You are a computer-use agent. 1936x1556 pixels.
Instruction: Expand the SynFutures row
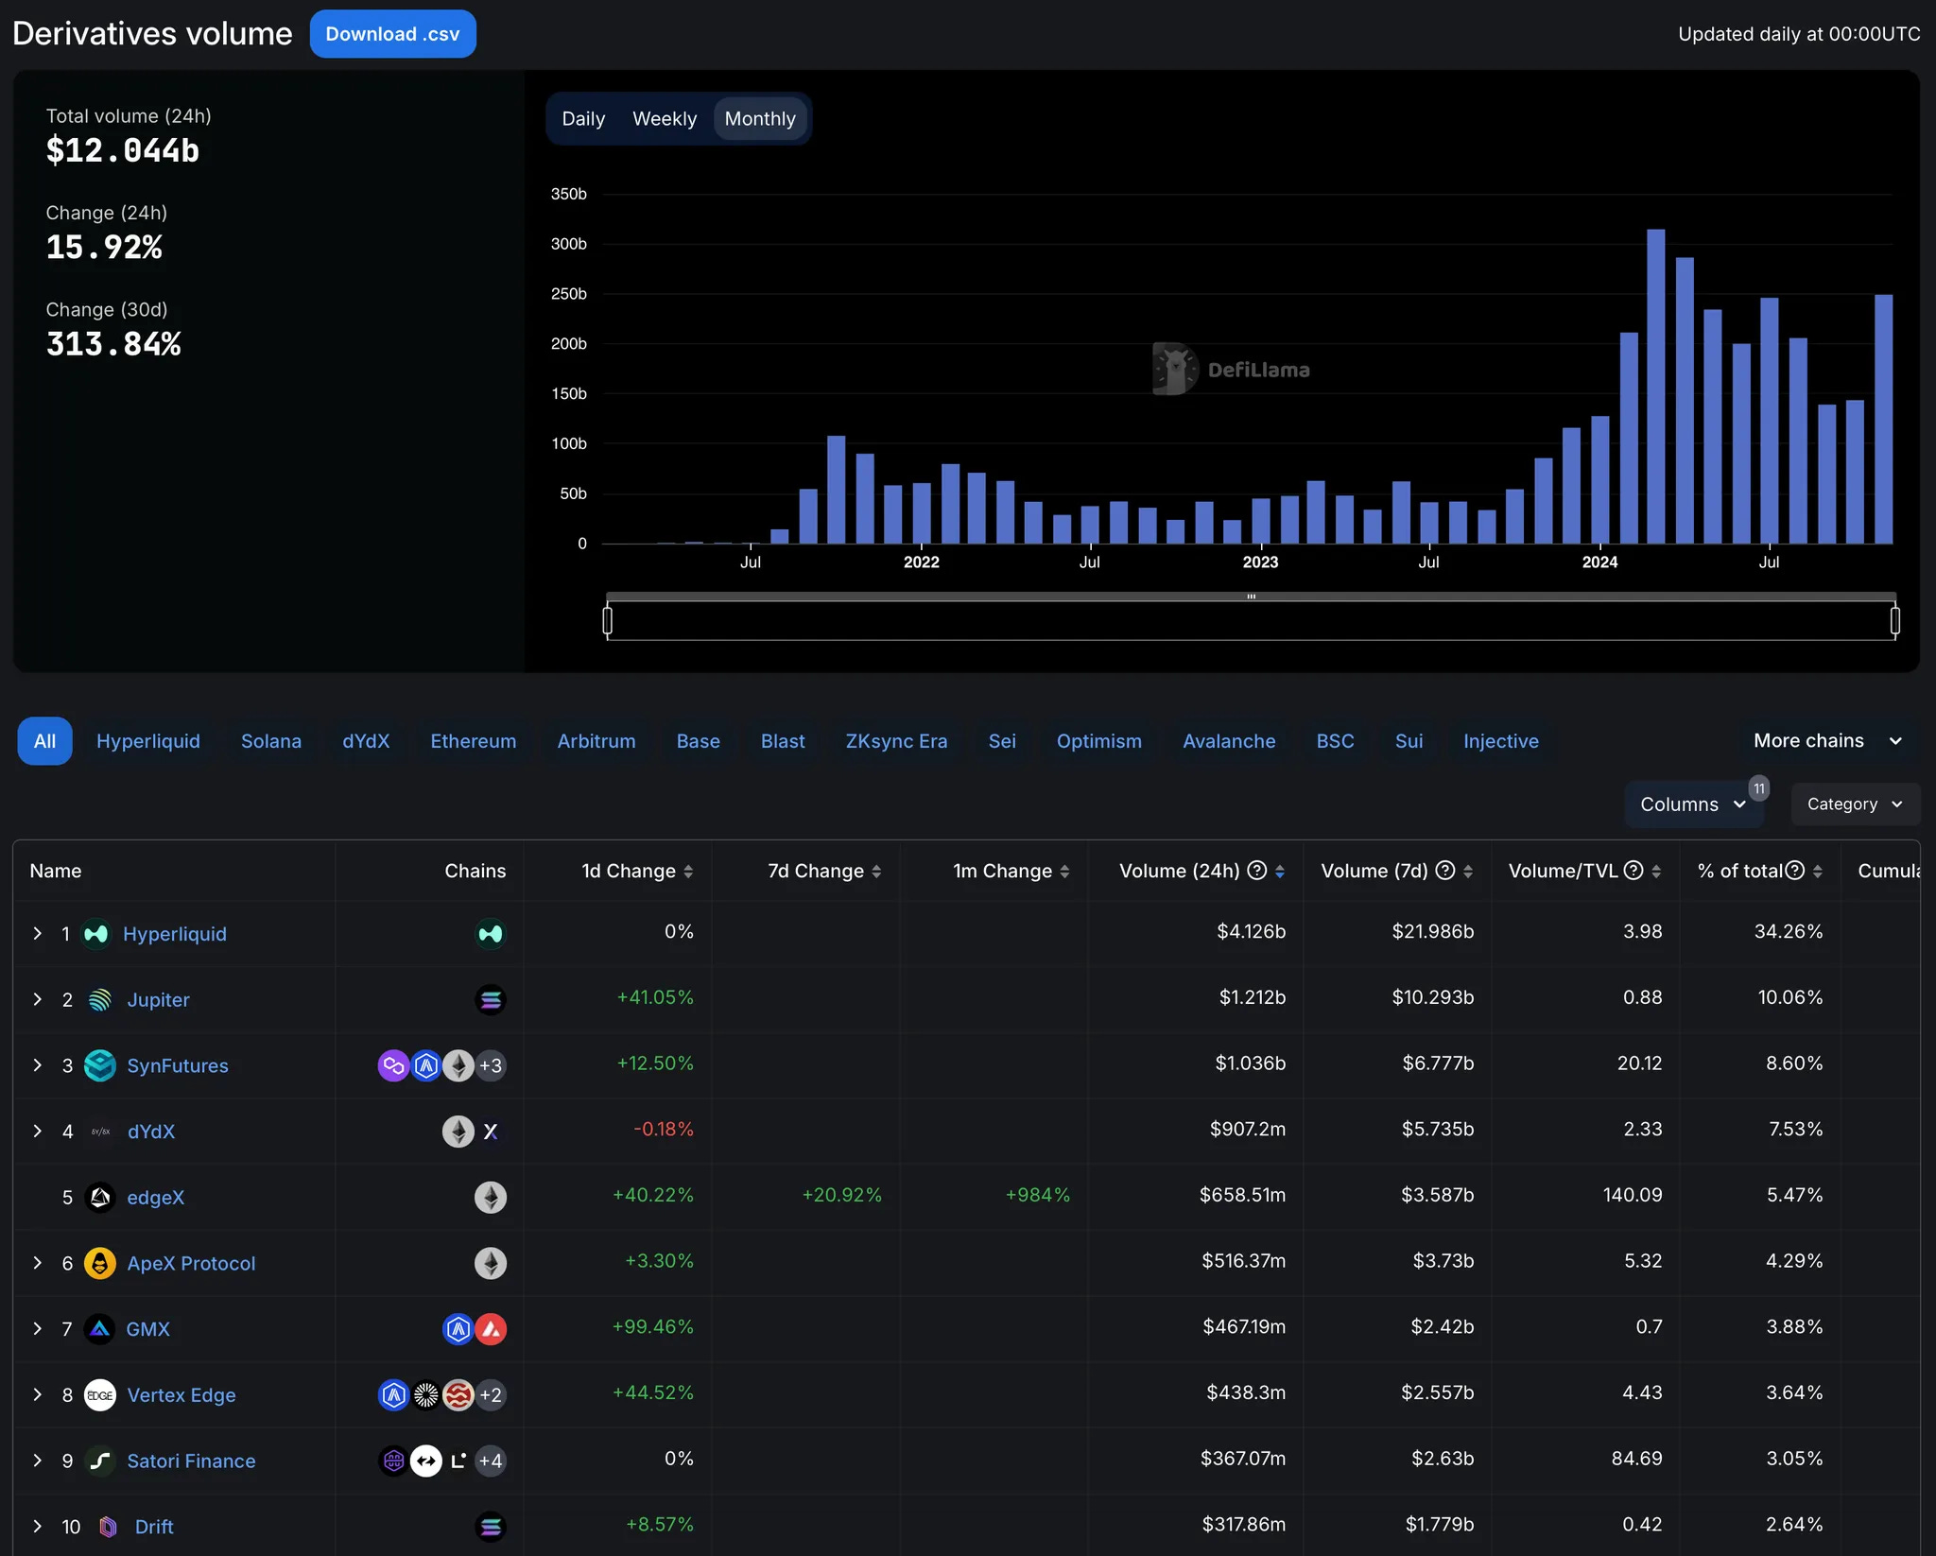coord(38,1065)
